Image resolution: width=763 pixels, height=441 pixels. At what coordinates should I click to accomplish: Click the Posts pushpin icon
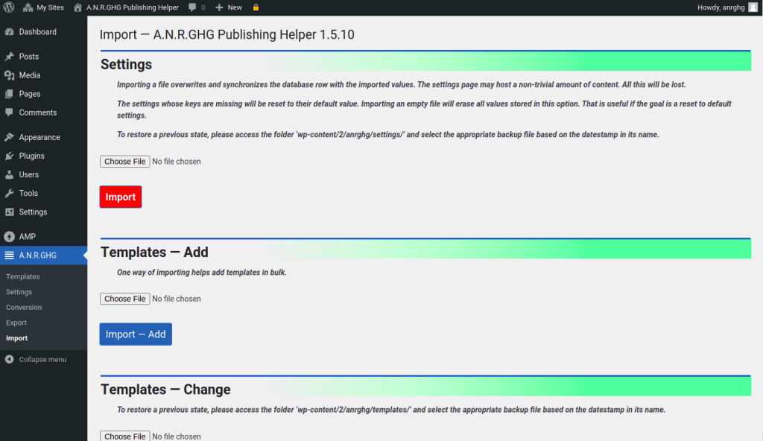9,57
